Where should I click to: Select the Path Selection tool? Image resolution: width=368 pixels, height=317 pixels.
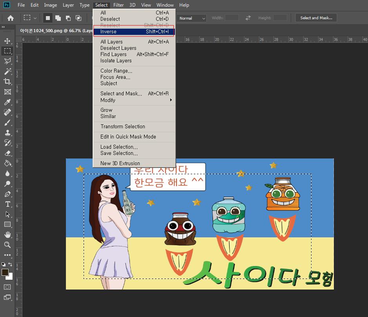[7, 214]
